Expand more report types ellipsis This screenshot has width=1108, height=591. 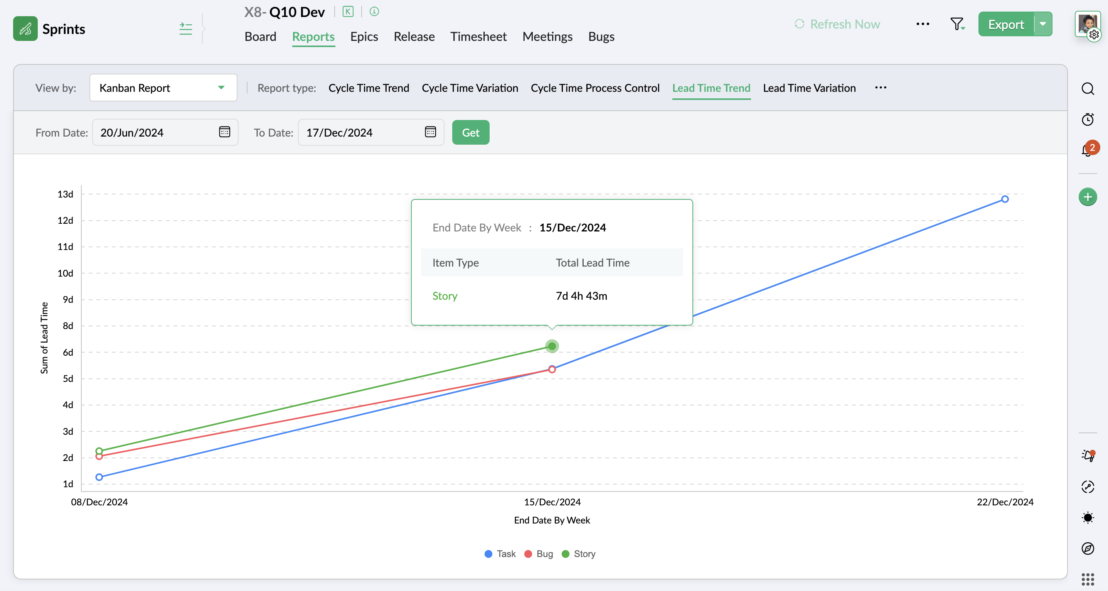(x=881, y=88)
